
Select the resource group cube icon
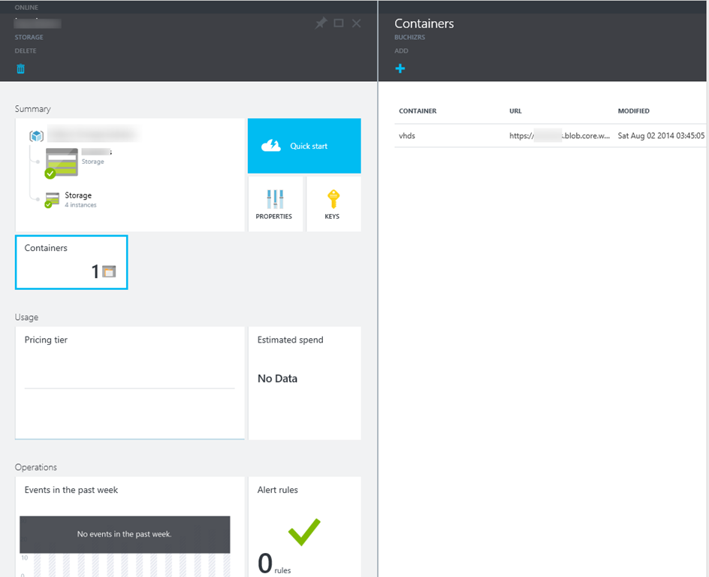pos(36,135)
